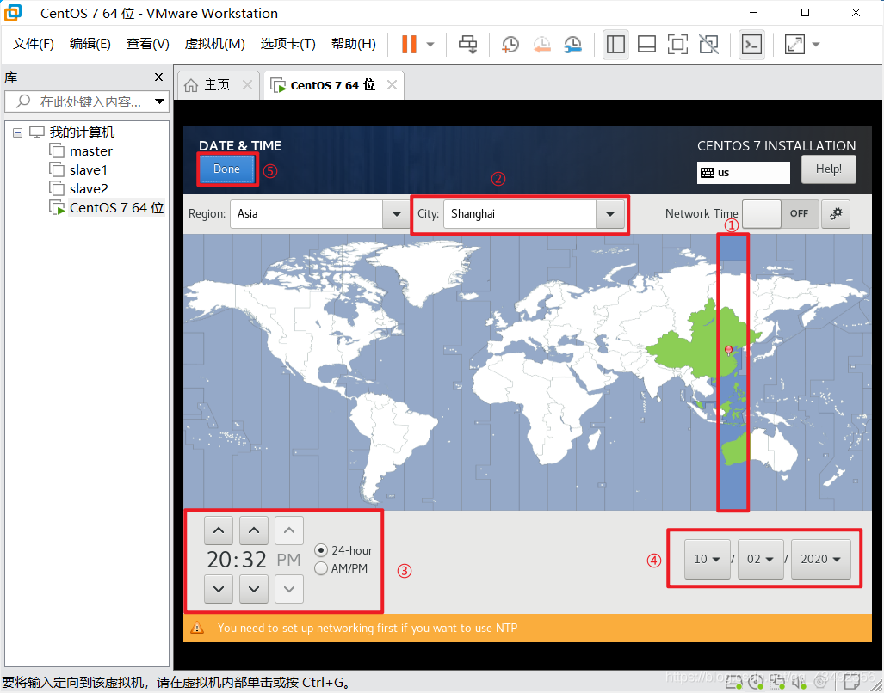Select the 24-hour radio button
Screen dimensions: 884x693
pyautogui.click(x=321, y=550)
